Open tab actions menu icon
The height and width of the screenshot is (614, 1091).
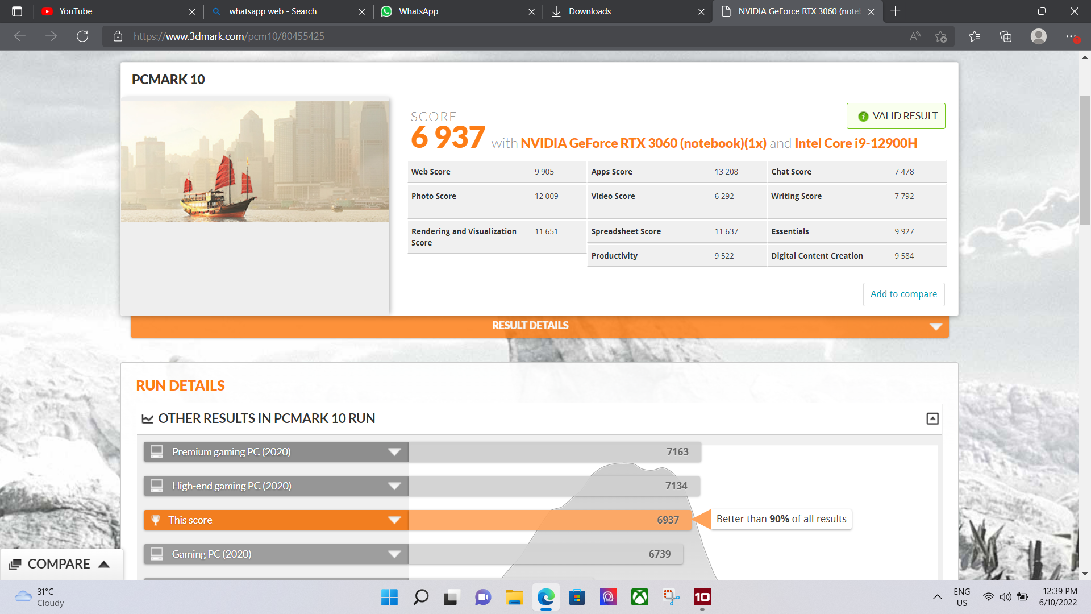[x=17, y=11]
